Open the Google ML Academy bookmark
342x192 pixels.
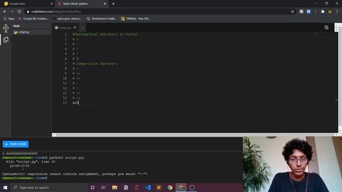click(x=33, y=19)
